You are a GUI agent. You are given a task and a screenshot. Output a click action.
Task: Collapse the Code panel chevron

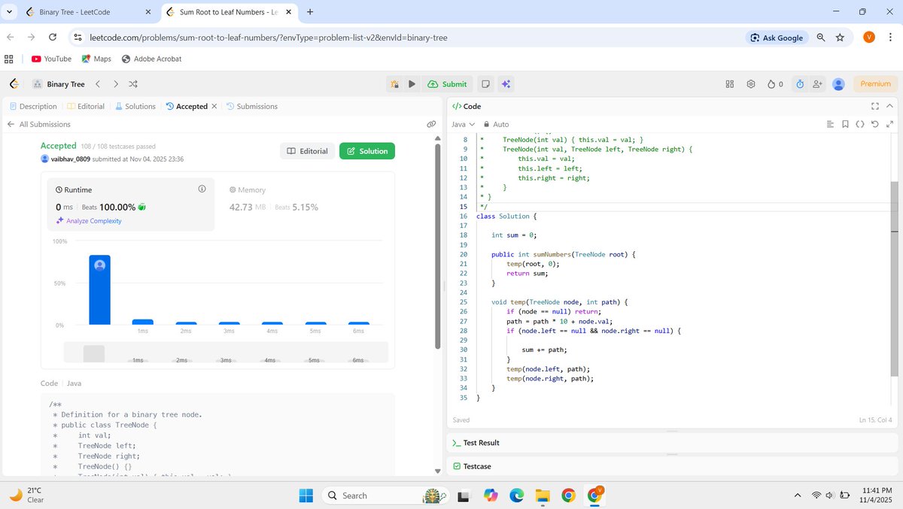(x=890, y=106)
